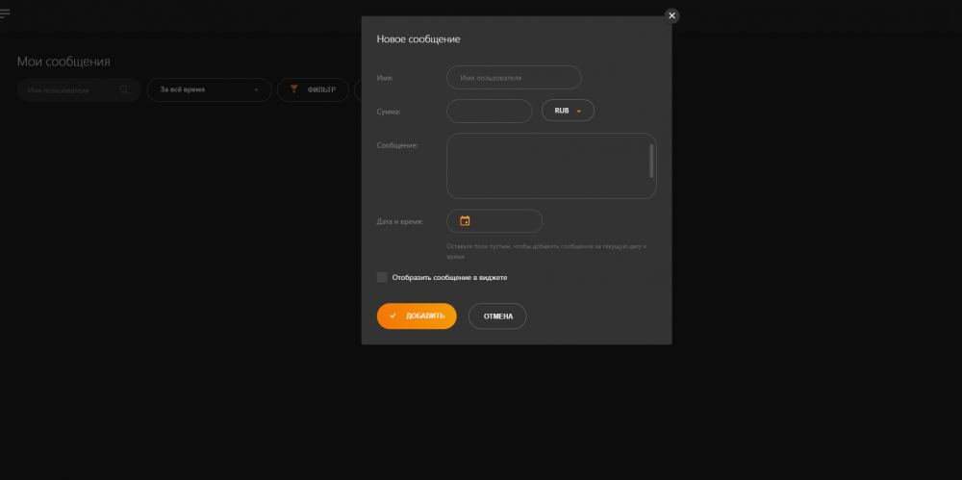Click the calendar icon in date field
Viewport: 962px width, 480px height.
point(465,221)
